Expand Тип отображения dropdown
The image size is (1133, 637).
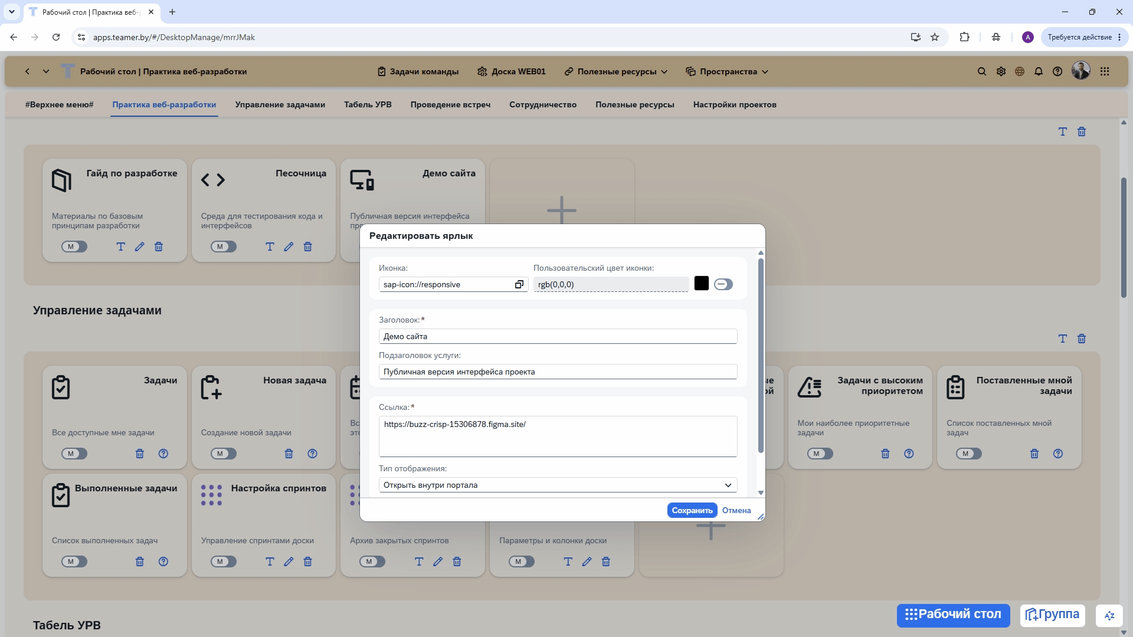click(x=558, y=485)
